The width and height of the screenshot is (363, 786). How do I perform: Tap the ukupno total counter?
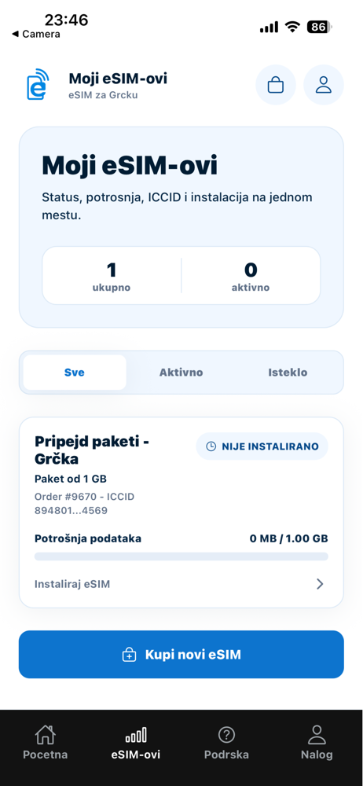coord(112,276)
